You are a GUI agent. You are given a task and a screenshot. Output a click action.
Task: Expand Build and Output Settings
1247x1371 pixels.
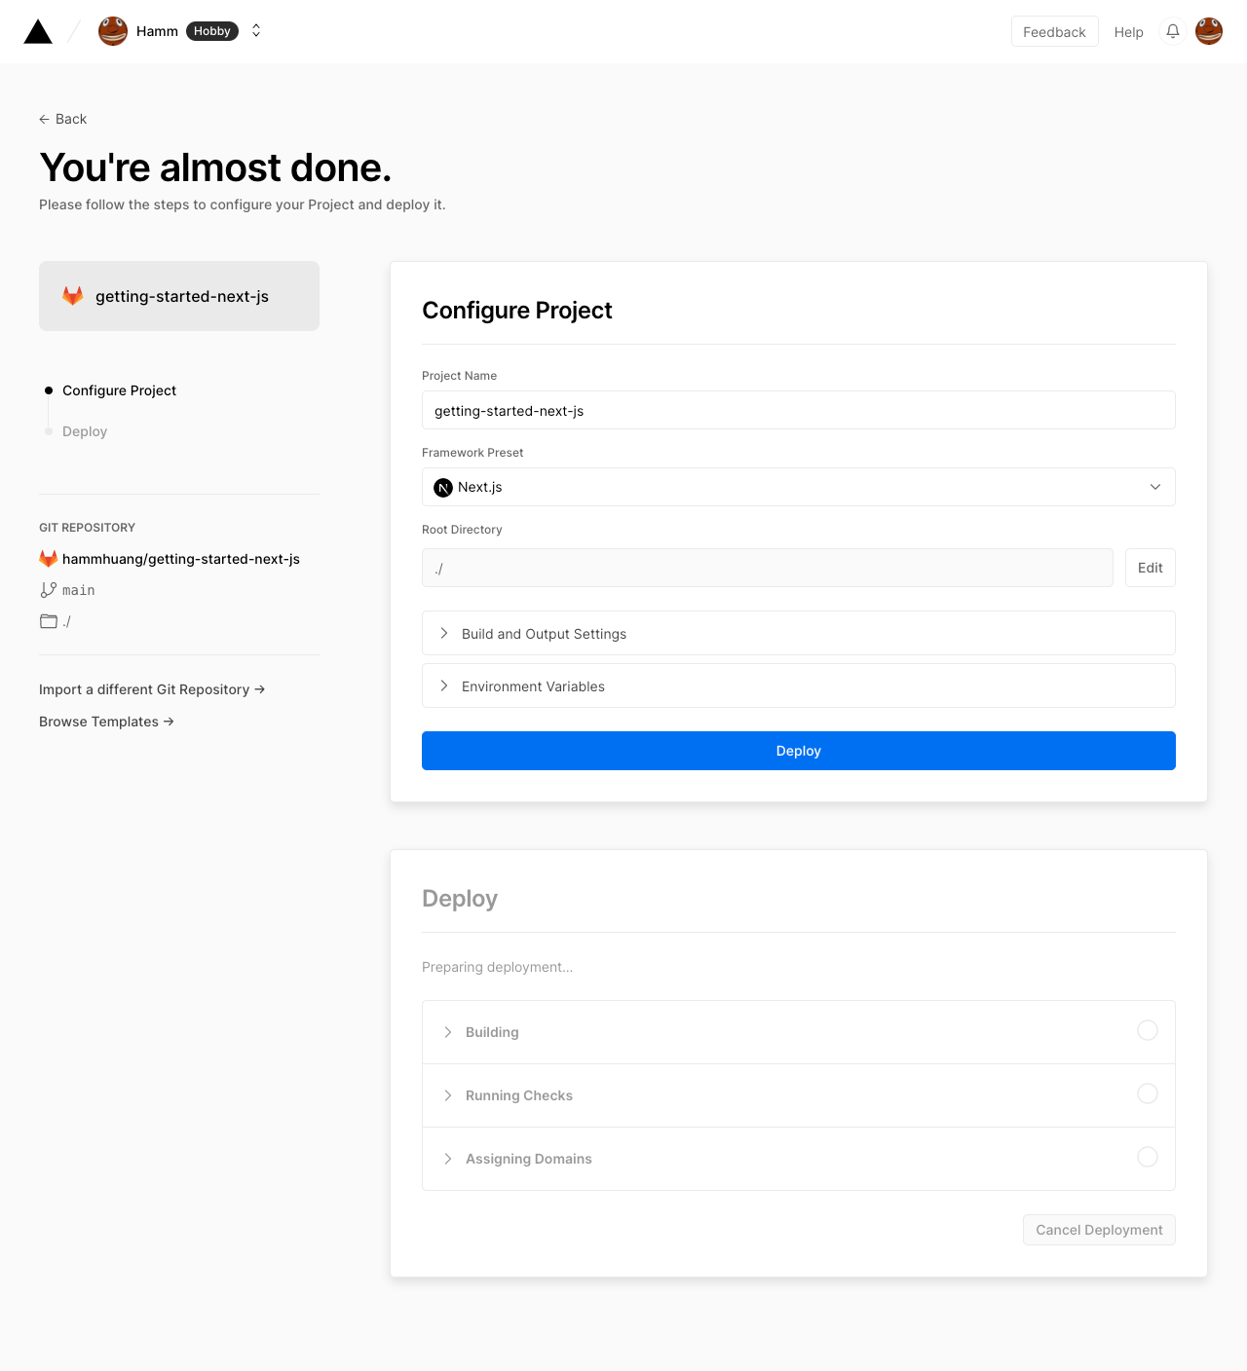tap(799, 633)
